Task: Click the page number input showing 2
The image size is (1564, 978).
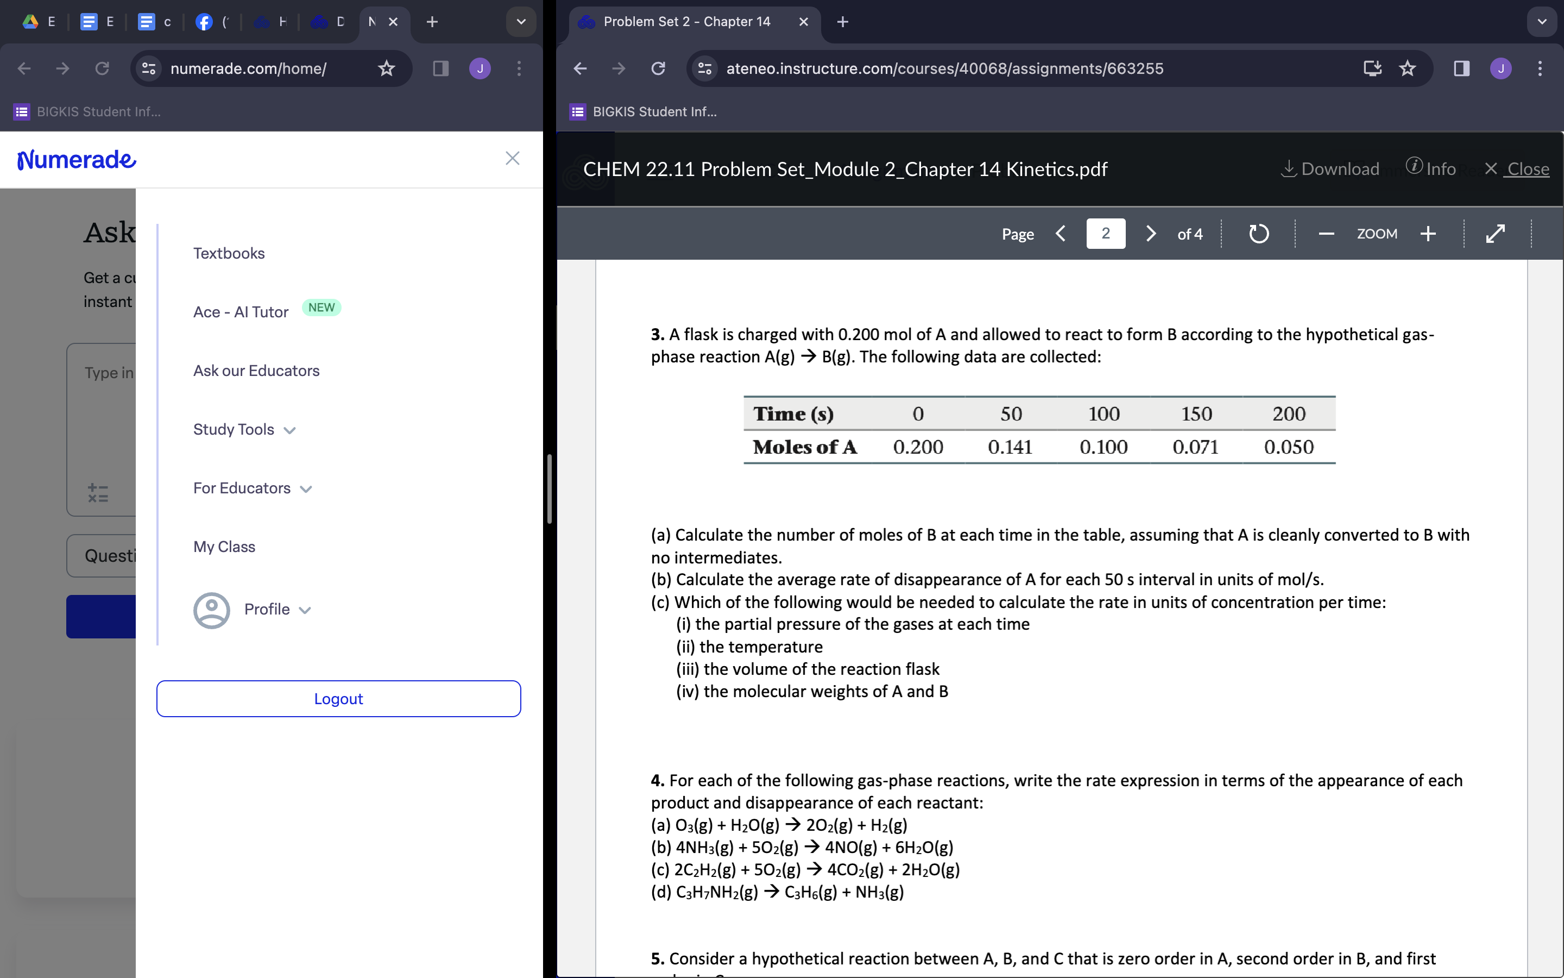Action: pos(1106,234)
